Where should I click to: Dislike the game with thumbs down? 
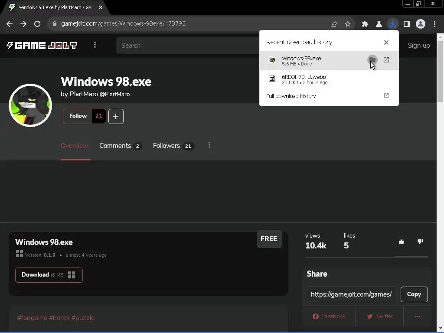[420, 242]
